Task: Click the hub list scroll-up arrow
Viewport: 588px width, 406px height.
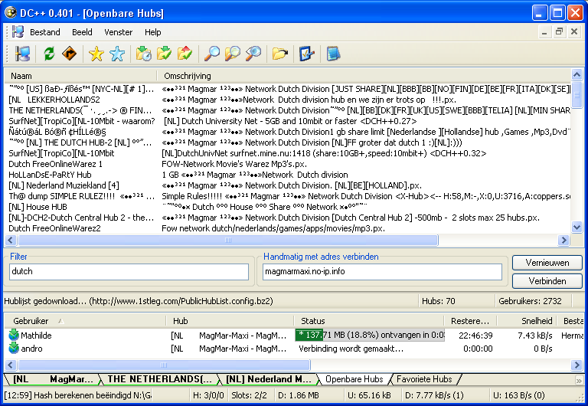Action: point(577,74)
